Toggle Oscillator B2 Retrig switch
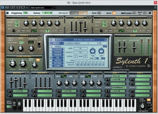This screenshot has height=114, width=158. click(x=148, y=31)
